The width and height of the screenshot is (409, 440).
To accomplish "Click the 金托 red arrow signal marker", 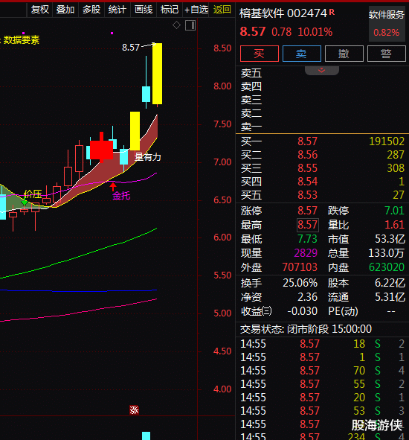I will tap(113, 187).
